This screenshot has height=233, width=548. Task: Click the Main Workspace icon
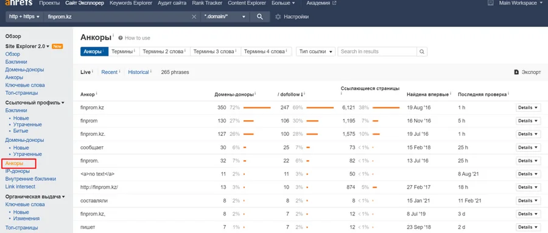pos(491,3)
